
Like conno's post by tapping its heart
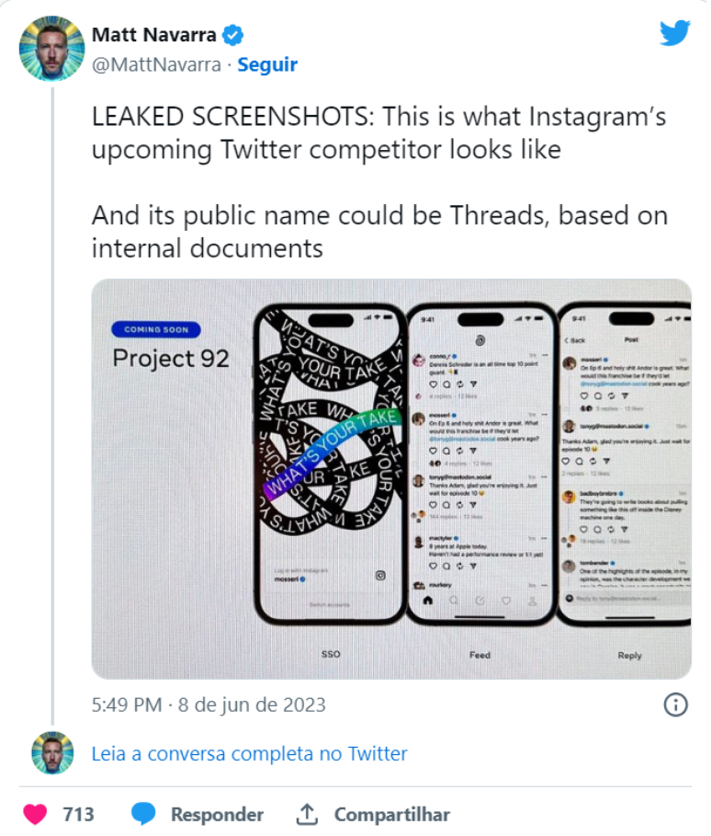pos(432,384)
